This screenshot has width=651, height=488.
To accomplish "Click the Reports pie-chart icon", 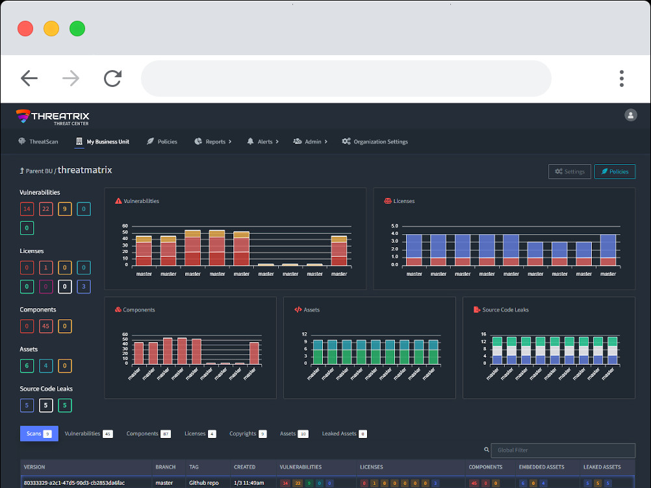I will [x=197, y=141].
